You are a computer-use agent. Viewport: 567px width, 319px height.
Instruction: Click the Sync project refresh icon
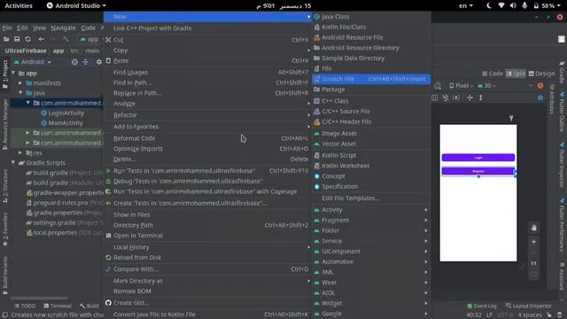pos(27,39)
